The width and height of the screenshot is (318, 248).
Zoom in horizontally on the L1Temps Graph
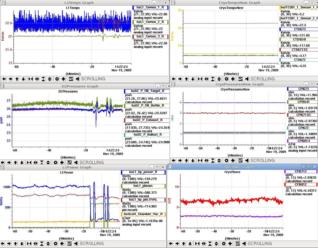tap(31, 79)
